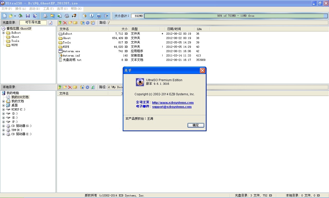
Task: Click the Up arrow icon in the disc pane toolbar
Action: coord(60,23)
